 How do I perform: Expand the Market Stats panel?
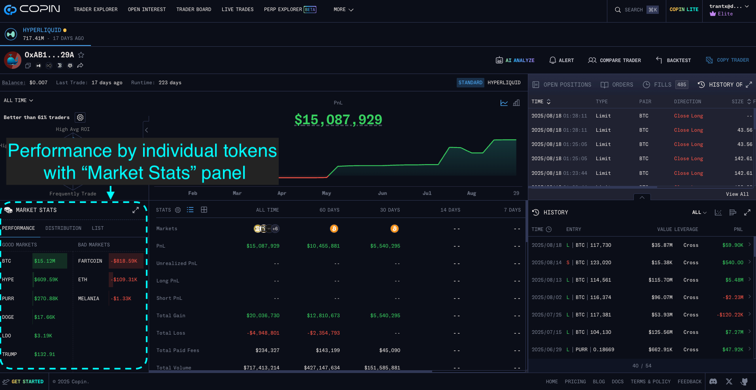click(x=136, y=210)
